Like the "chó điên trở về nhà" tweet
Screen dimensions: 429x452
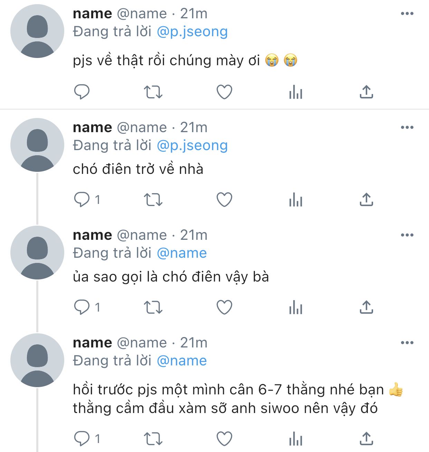pos(224,200)
